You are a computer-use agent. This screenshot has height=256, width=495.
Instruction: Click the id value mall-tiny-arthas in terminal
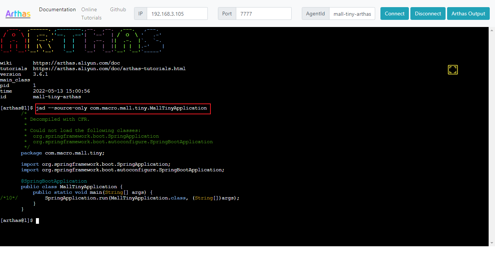57,97
